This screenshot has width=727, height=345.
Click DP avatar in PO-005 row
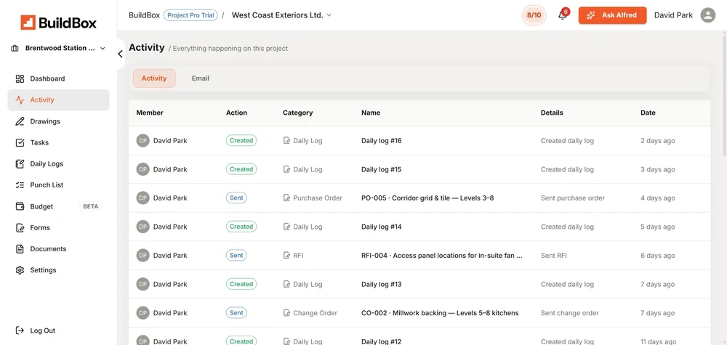point(142,198)
